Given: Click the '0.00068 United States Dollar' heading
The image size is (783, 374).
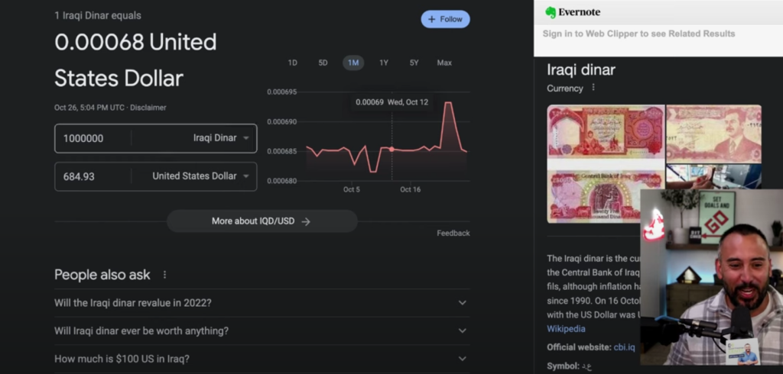Looking at the screenshot, I should (135, 60).
